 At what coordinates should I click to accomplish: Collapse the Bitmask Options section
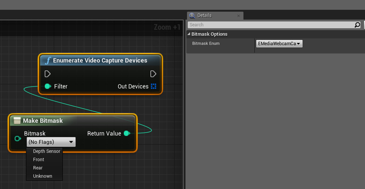tap(189, 34)
